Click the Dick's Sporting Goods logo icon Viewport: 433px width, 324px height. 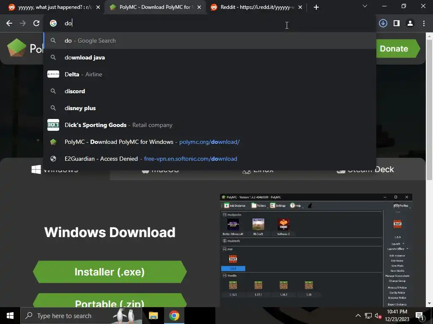53,125
